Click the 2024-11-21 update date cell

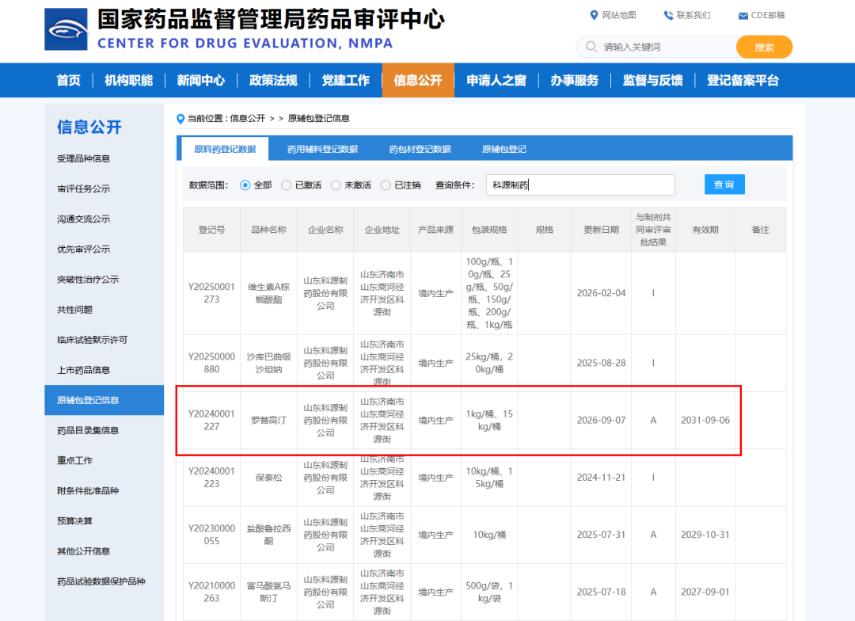[x=602, y=478]
